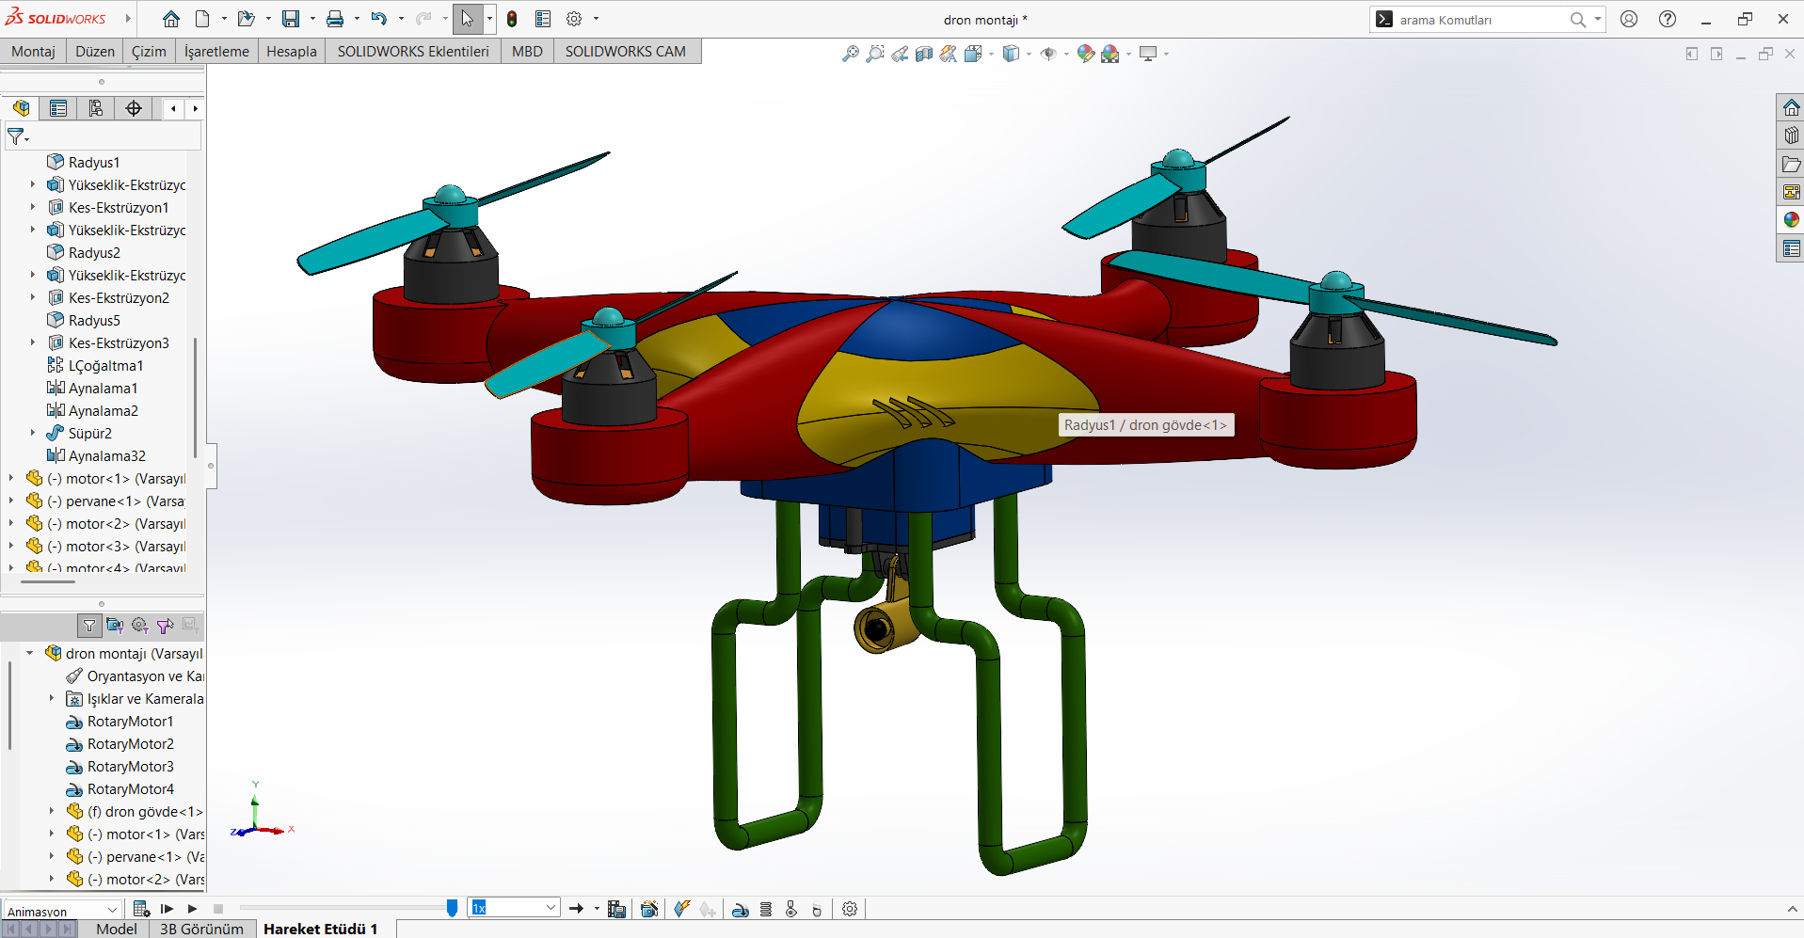The width and height of the screenshot is (1804, 938).
Task: Zoom to Fit in viewport toolbar
Action: point(850,54)
